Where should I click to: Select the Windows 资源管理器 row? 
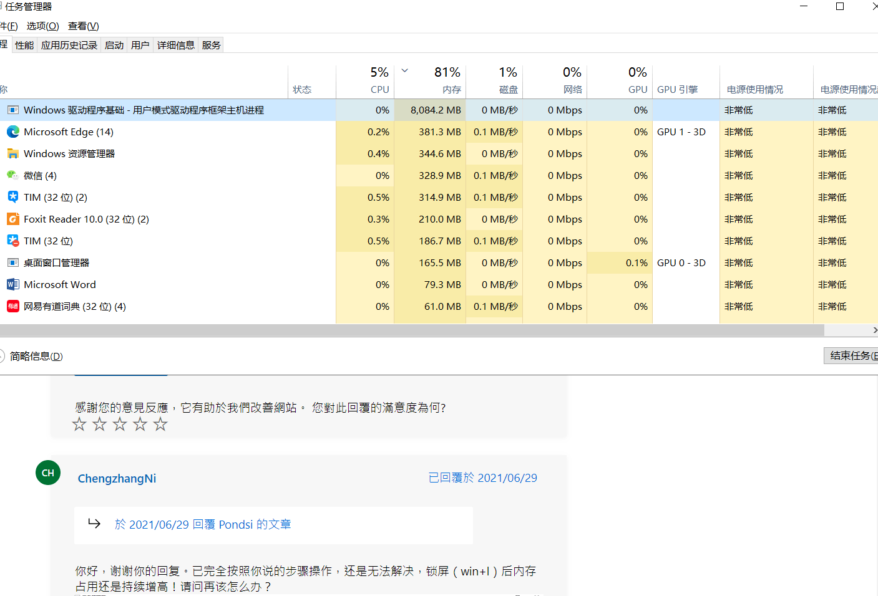click(439, 154)
